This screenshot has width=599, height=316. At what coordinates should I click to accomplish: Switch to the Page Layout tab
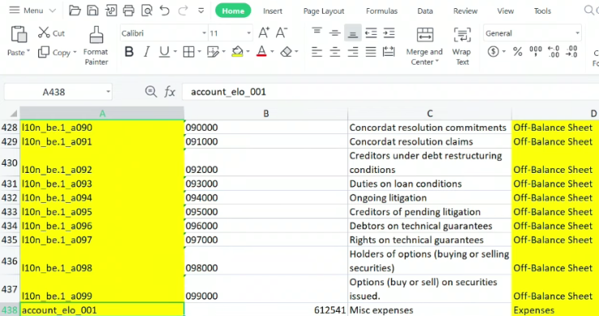[324, 11]
